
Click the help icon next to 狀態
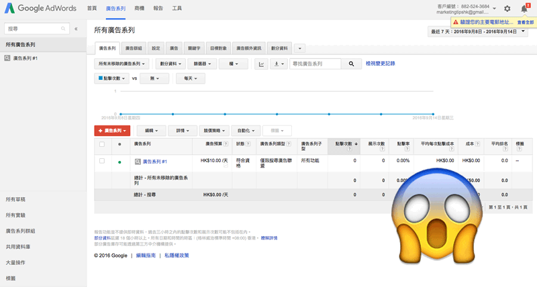click(248, 144)
